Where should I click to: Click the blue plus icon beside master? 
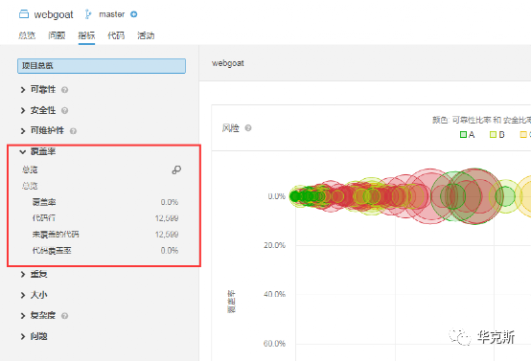click(134, 14)
